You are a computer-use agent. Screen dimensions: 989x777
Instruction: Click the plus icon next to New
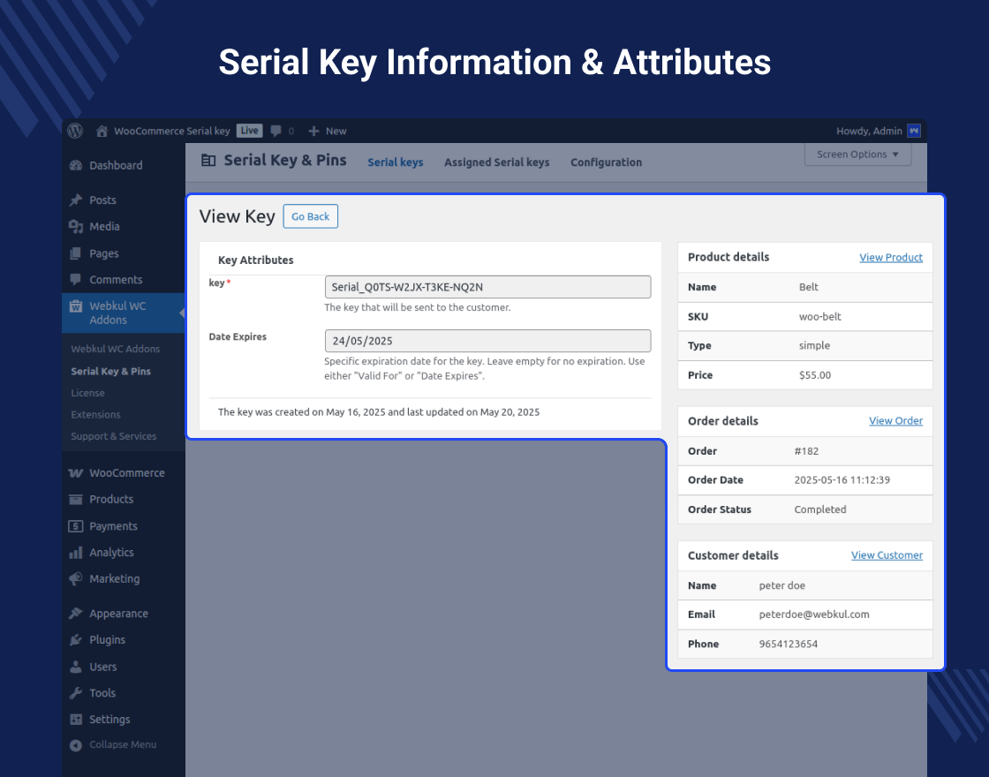tap(313, 132)
